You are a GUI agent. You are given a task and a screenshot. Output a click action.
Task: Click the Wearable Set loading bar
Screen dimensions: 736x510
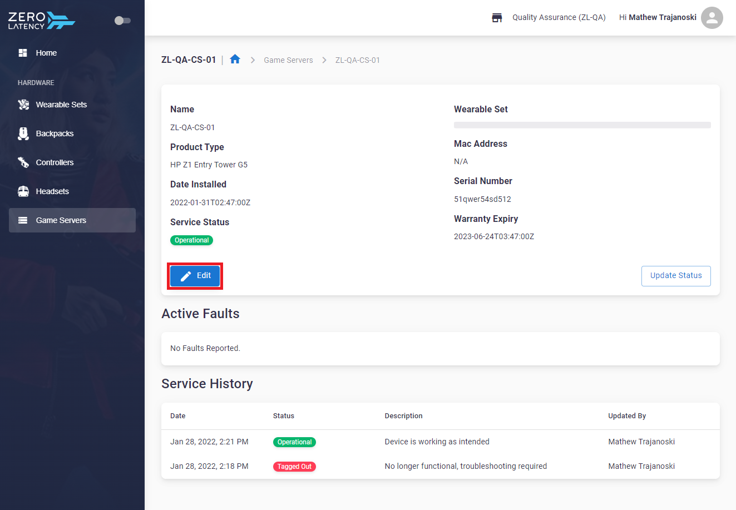582,125
